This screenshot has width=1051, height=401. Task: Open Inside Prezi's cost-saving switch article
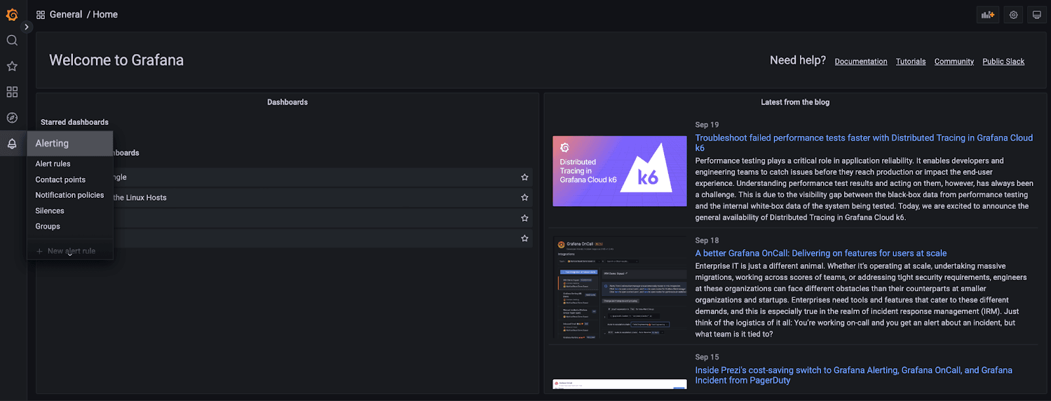pos(853,375)
